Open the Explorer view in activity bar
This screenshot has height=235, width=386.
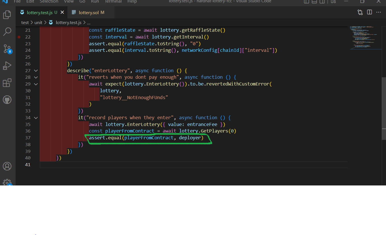[7, 14]
